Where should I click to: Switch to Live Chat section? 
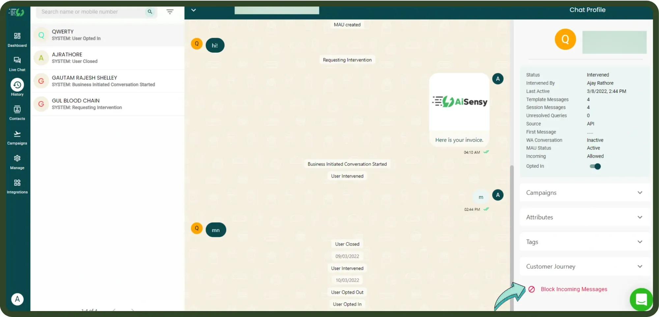coord(17,63)
